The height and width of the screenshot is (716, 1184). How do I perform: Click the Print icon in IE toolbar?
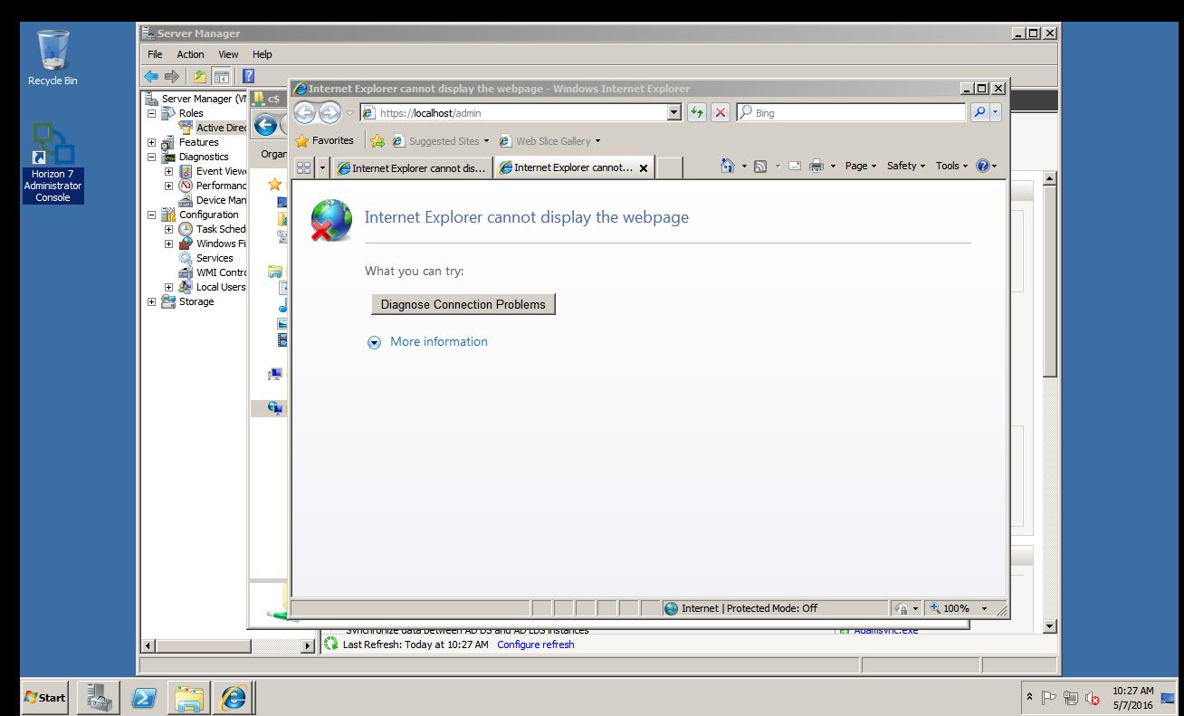pos(816,166)
